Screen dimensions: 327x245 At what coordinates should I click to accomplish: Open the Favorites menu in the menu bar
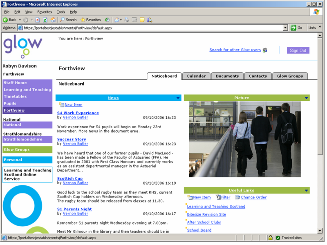coord(45,12)
